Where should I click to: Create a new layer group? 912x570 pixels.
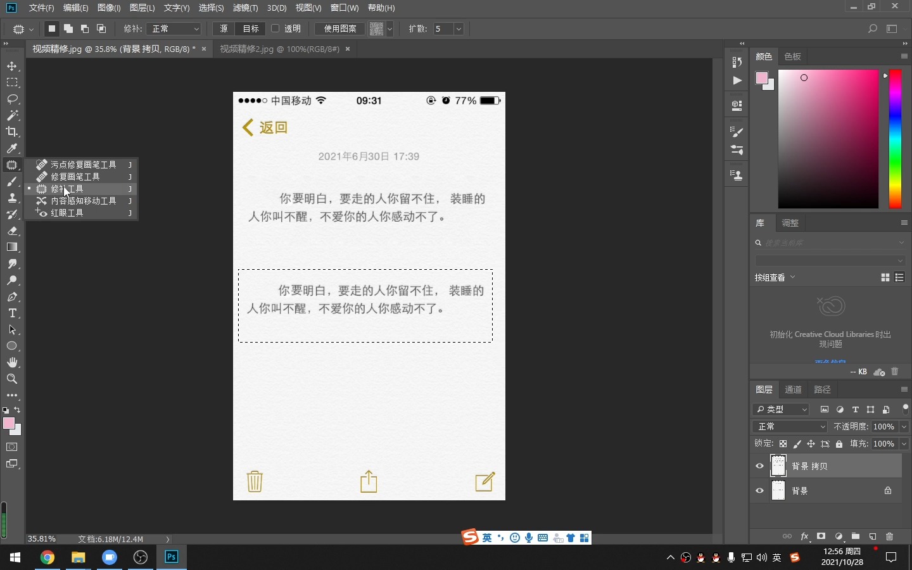coord(856,536)
